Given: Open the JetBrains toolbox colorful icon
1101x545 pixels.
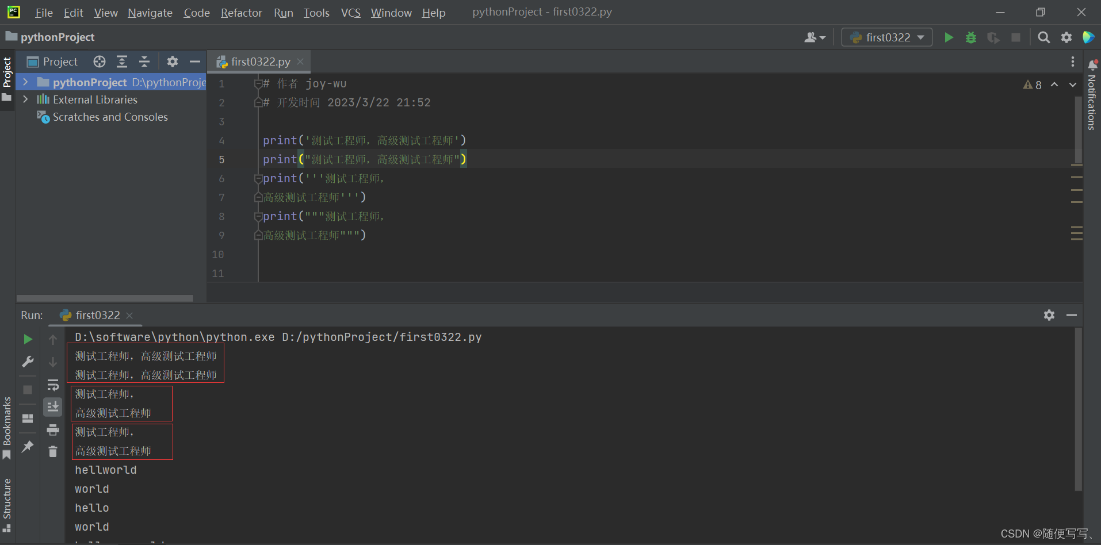Looking at the screenshot, I should coord(1088,37).
